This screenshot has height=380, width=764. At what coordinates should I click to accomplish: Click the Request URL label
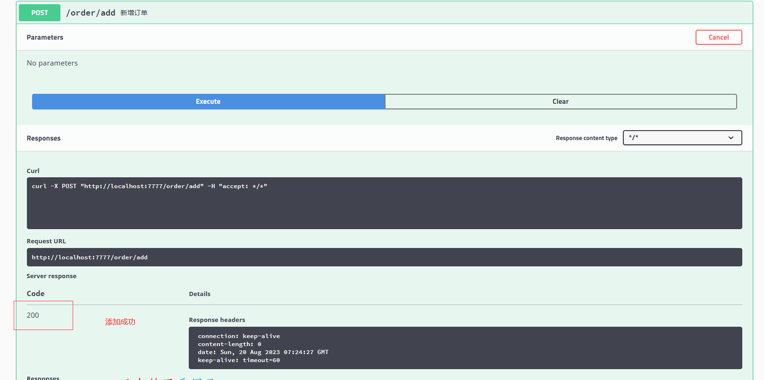point(46,241)
